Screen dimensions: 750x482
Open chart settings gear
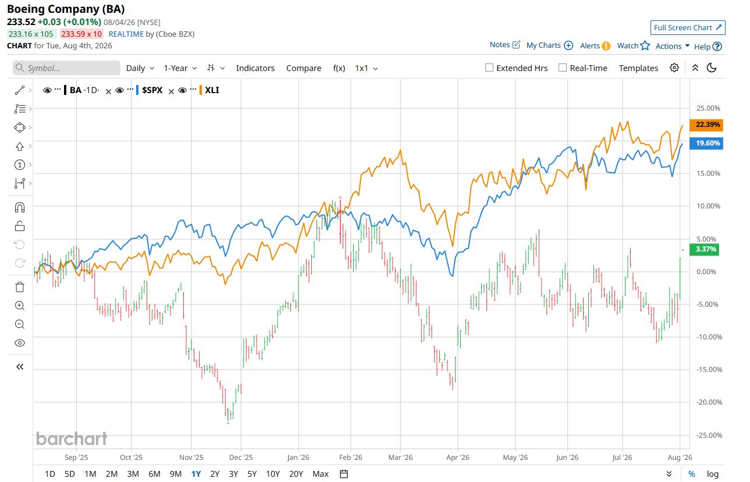(x=674, y=68)
